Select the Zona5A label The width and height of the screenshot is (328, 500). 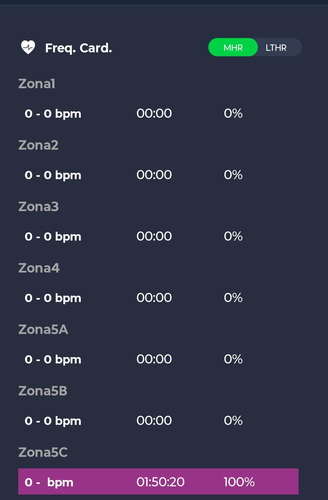(x=43, y=329)
